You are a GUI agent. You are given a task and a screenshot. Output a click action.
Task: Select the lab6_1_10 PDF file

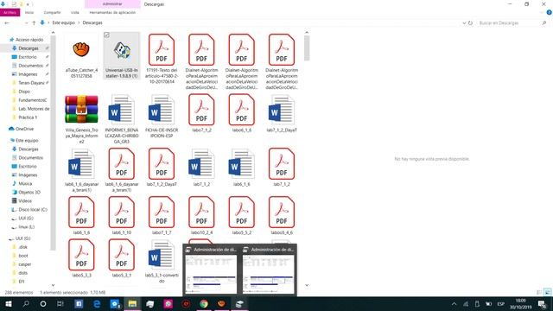click(121, 216)
